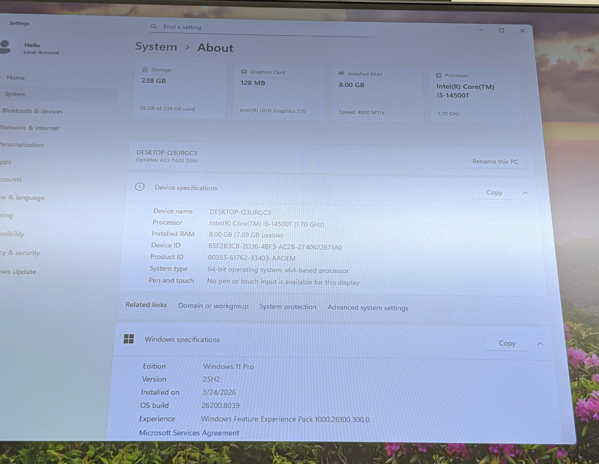Open System protection link
Image resolution: width=599 pixels, height=464 pixels.
pyautogui.click(x=288, y=307)
